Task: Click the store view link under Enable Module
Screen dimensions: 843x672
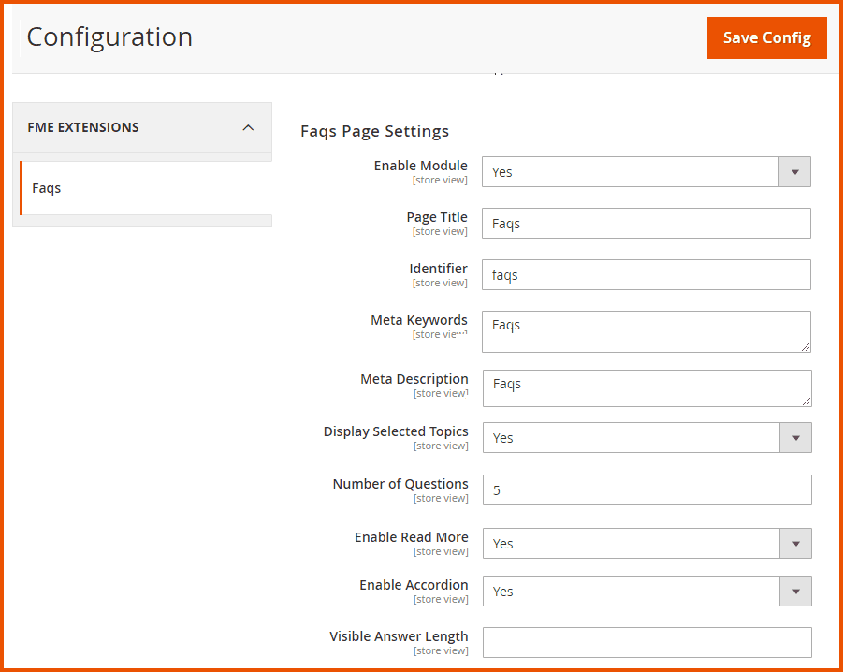Action: tap(439, 180)
